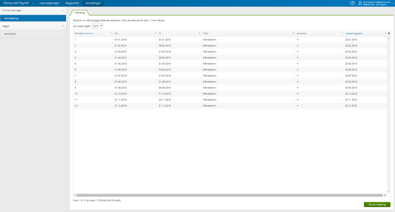395x212 pixels.
Task: Sort the Avslutter column
Action: coord(342,33)
